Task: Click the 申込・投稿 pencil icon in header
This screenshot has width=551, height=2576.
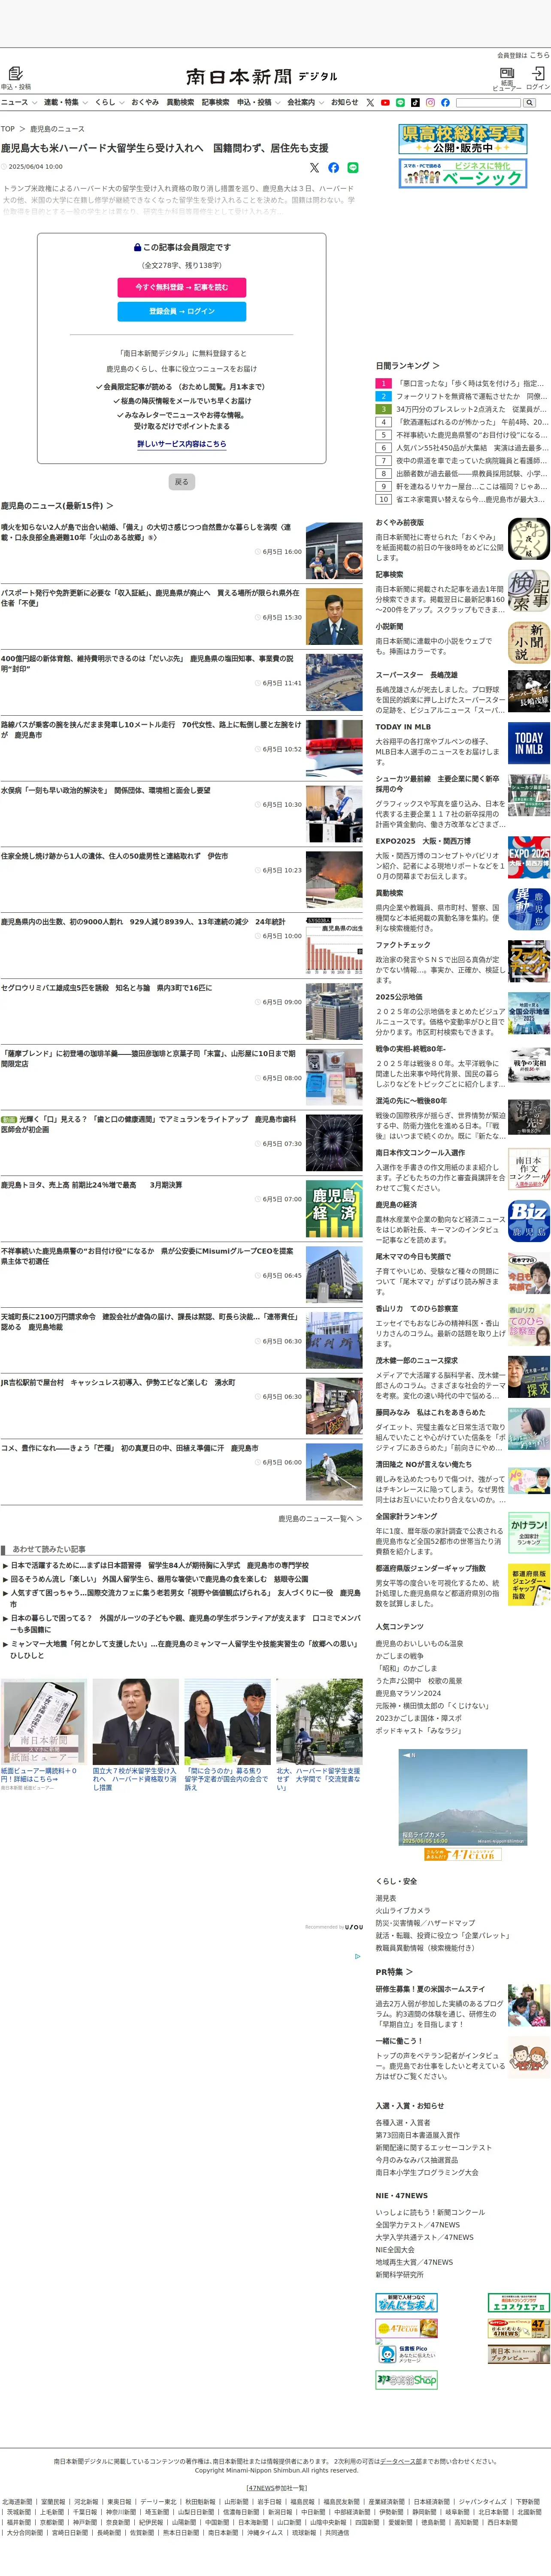Action: pos(15,73)
